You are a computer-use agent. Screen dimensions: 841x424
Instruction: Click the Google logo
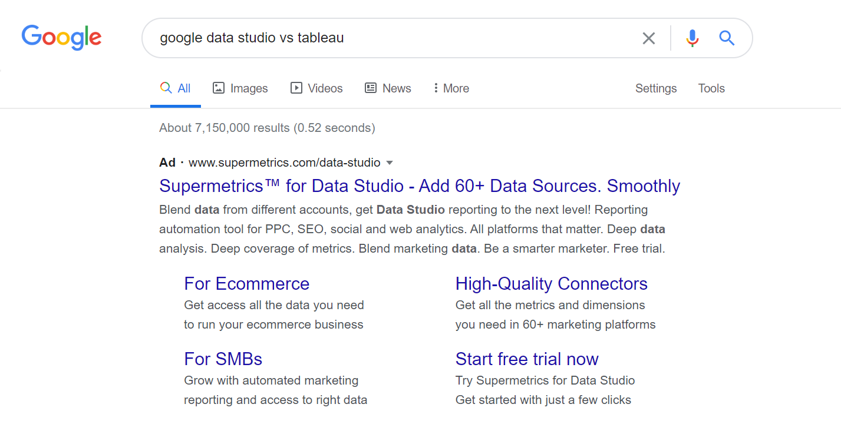61,37
